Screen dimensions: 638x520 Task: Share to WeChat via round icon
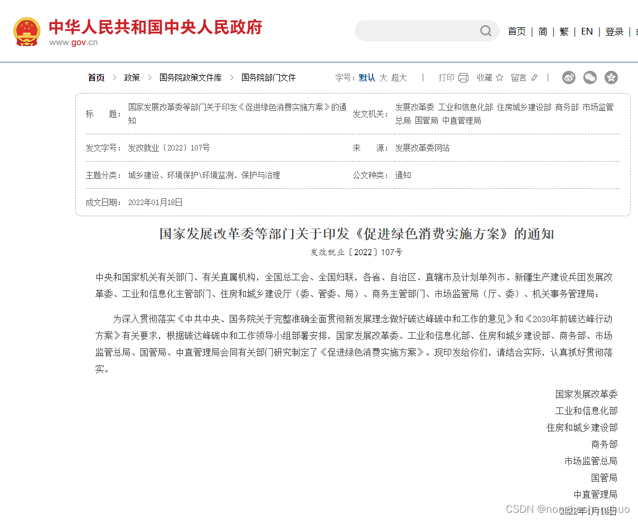coord(589,77)
